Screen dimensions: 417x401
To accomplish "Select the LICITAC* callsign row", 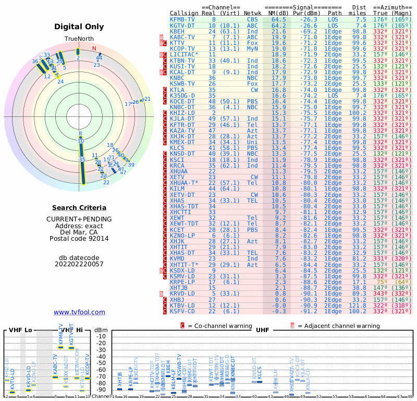I will tap(184, 54).
